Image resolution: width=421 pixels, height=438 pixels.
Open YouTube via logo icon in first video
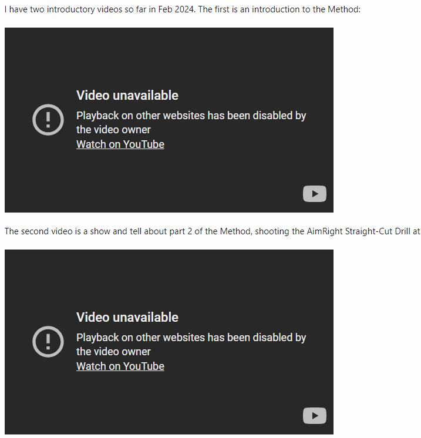tap(315, 194)
